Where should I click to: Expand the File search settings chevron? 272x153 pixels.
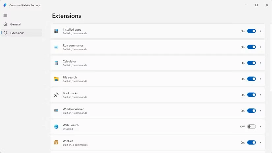click(x=260, y=79)
